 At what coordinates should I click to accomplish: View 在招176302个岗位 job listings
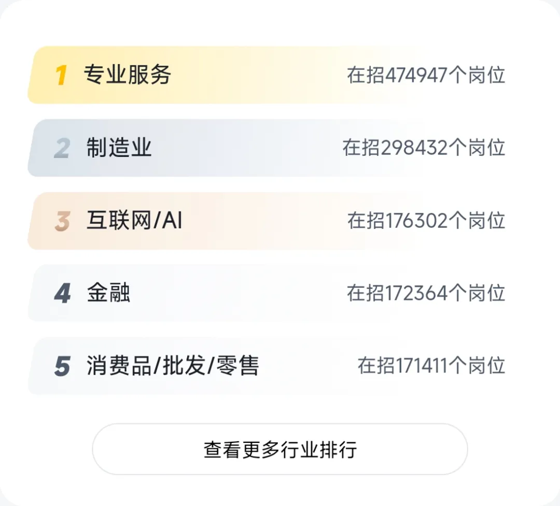coord(426,221)
